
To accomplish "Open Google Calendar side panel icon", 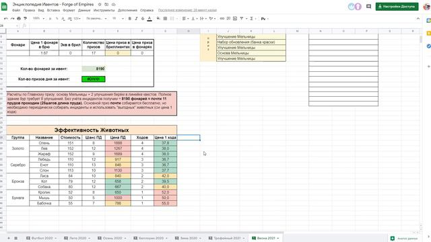I will coord(428,21).
